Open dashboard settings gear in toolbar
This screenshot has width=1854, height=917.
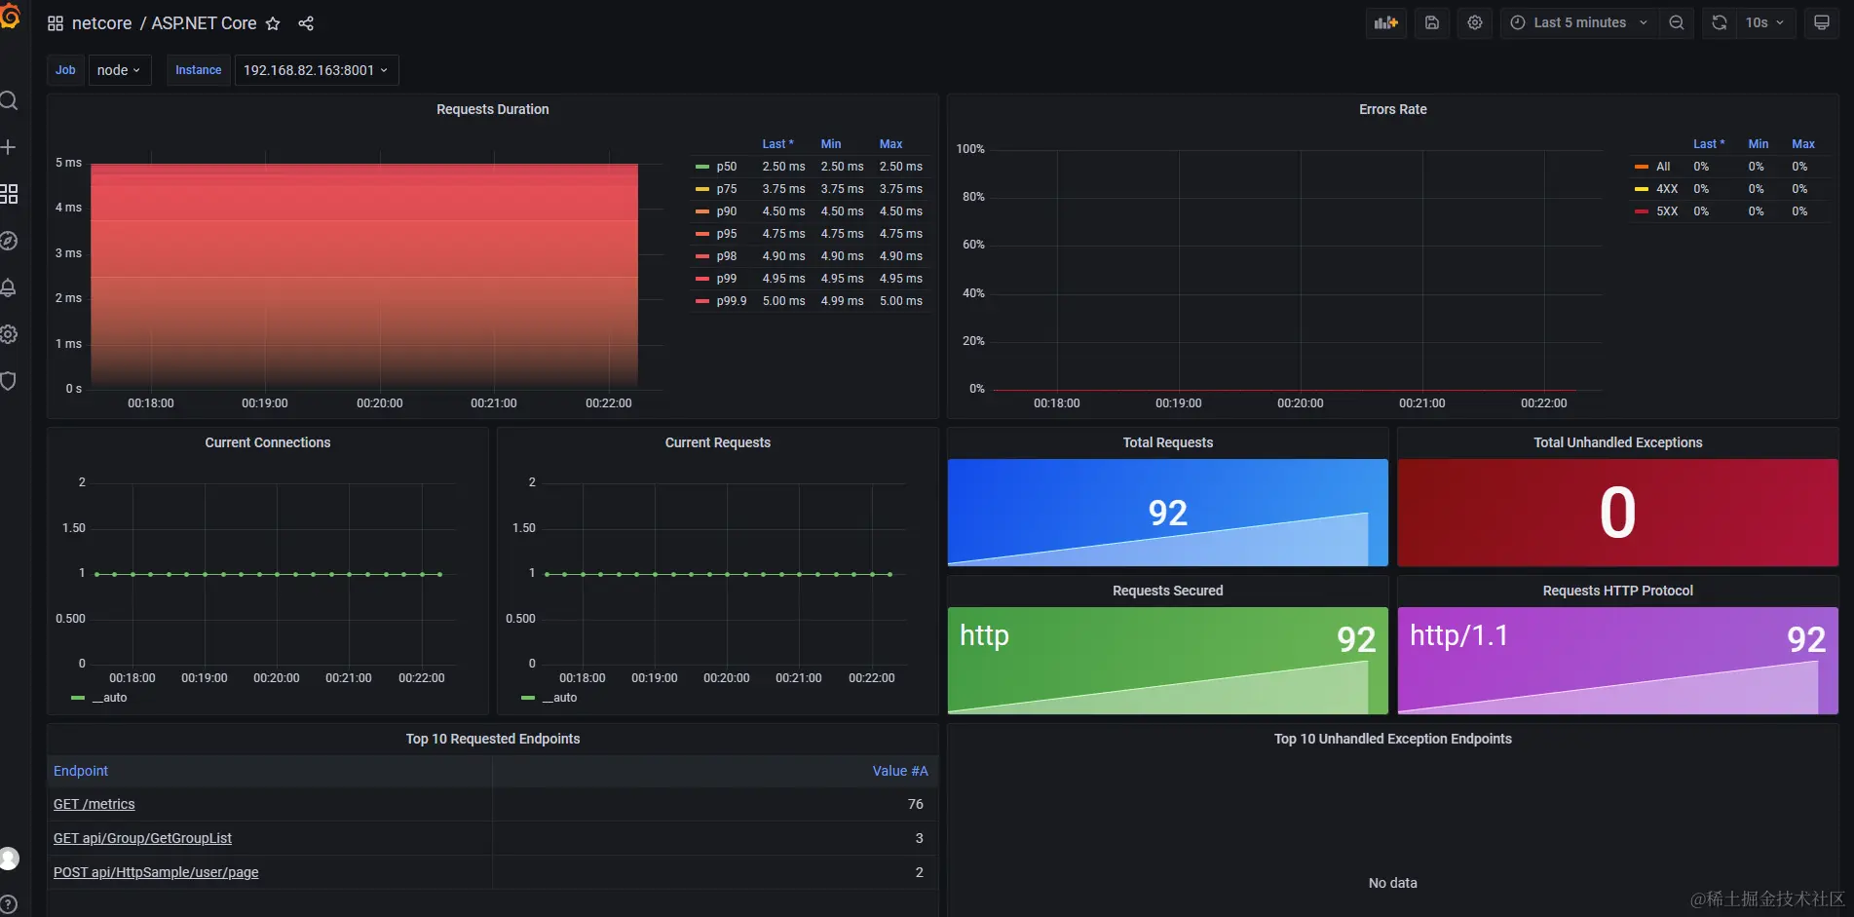tap(1475, 22)
